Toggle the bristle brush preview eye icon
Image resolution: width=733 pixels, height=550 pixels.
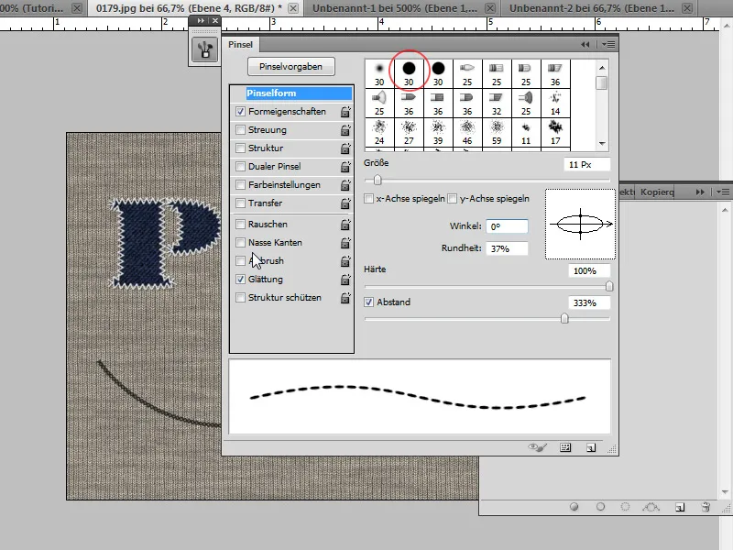point(537,447)
